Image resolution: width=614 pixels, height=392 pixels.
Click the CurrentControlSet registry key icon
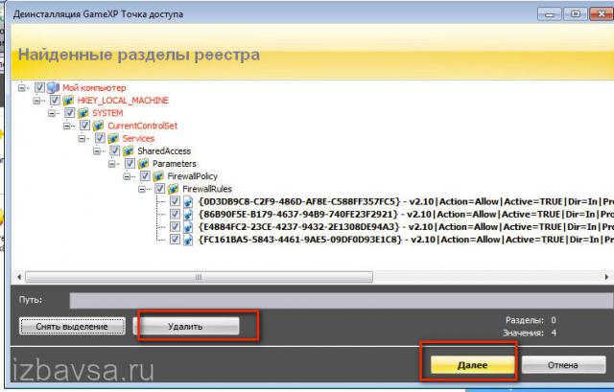coord(98,126)
